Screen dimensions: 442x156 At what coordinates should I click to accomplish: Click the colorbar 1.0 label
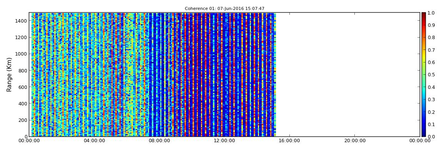(431, 13)
